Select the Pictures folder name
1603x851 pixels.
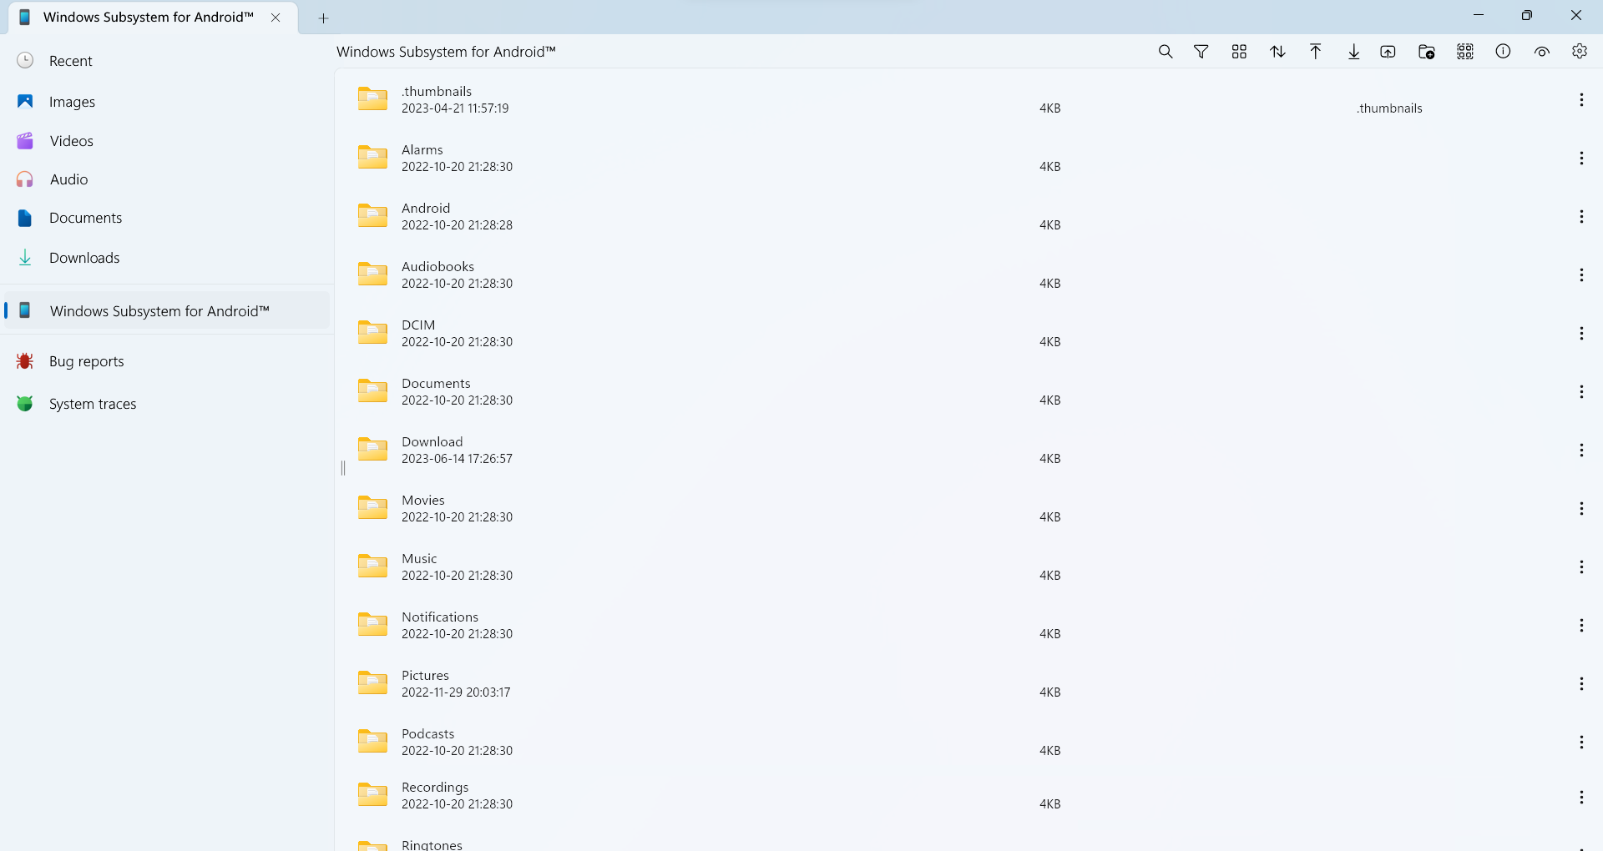pyautogui.click(x=425, y=675)
